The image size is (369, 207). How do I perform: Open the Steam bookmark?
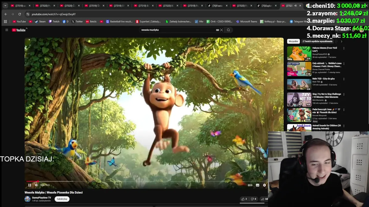[x=40, y=22]
